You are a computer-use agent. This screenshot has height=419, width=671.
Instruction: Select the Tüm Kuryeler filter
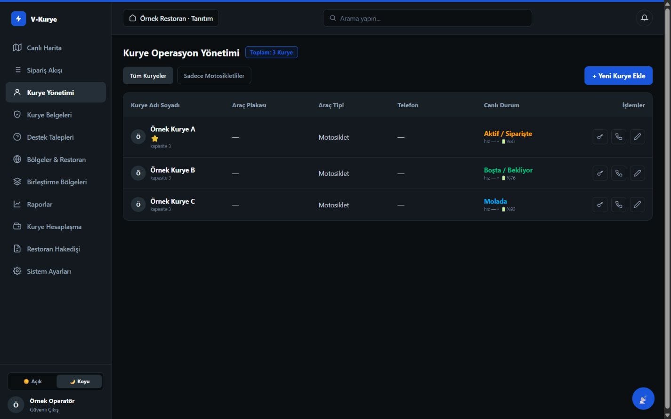(x=148, y=76)
